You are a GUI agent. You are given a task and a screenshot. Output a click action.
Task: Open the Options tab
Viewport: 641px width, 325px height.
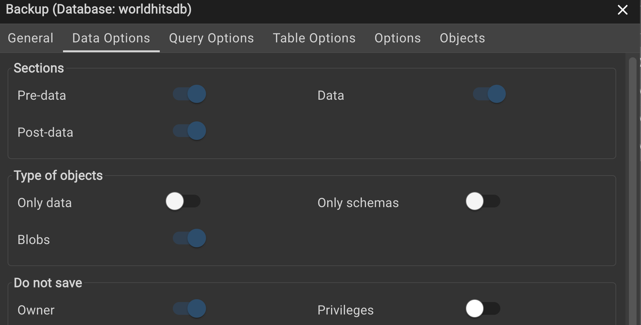point(398,38)
